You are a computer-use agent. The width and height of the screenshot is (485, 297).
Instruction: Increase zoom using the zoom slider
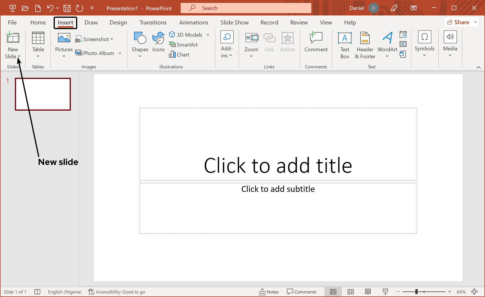coord(450,291)
